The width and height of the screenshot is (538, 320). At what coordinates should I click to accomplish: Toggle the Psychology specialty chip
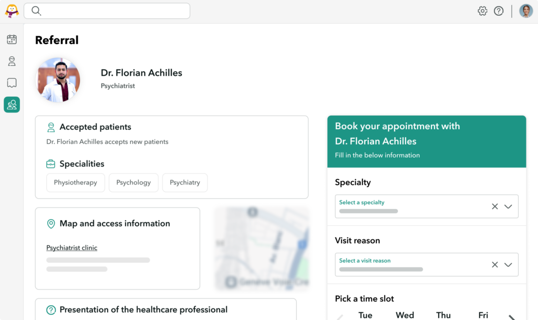coord(133,182)
